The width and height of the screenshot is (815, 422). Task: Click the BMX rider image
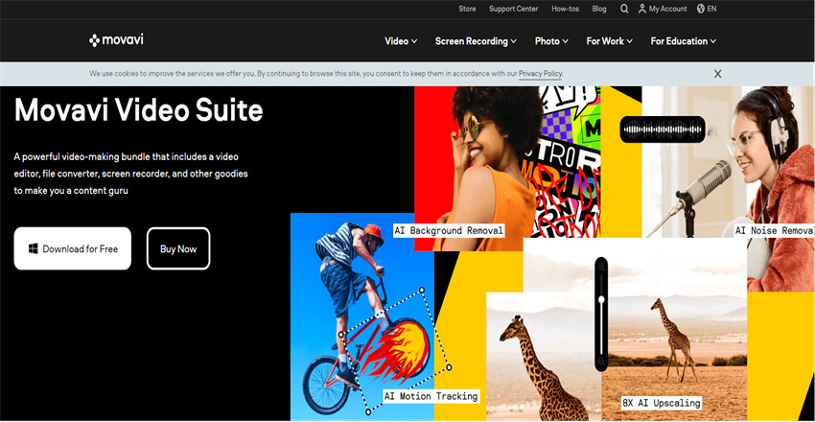point(362,316)
